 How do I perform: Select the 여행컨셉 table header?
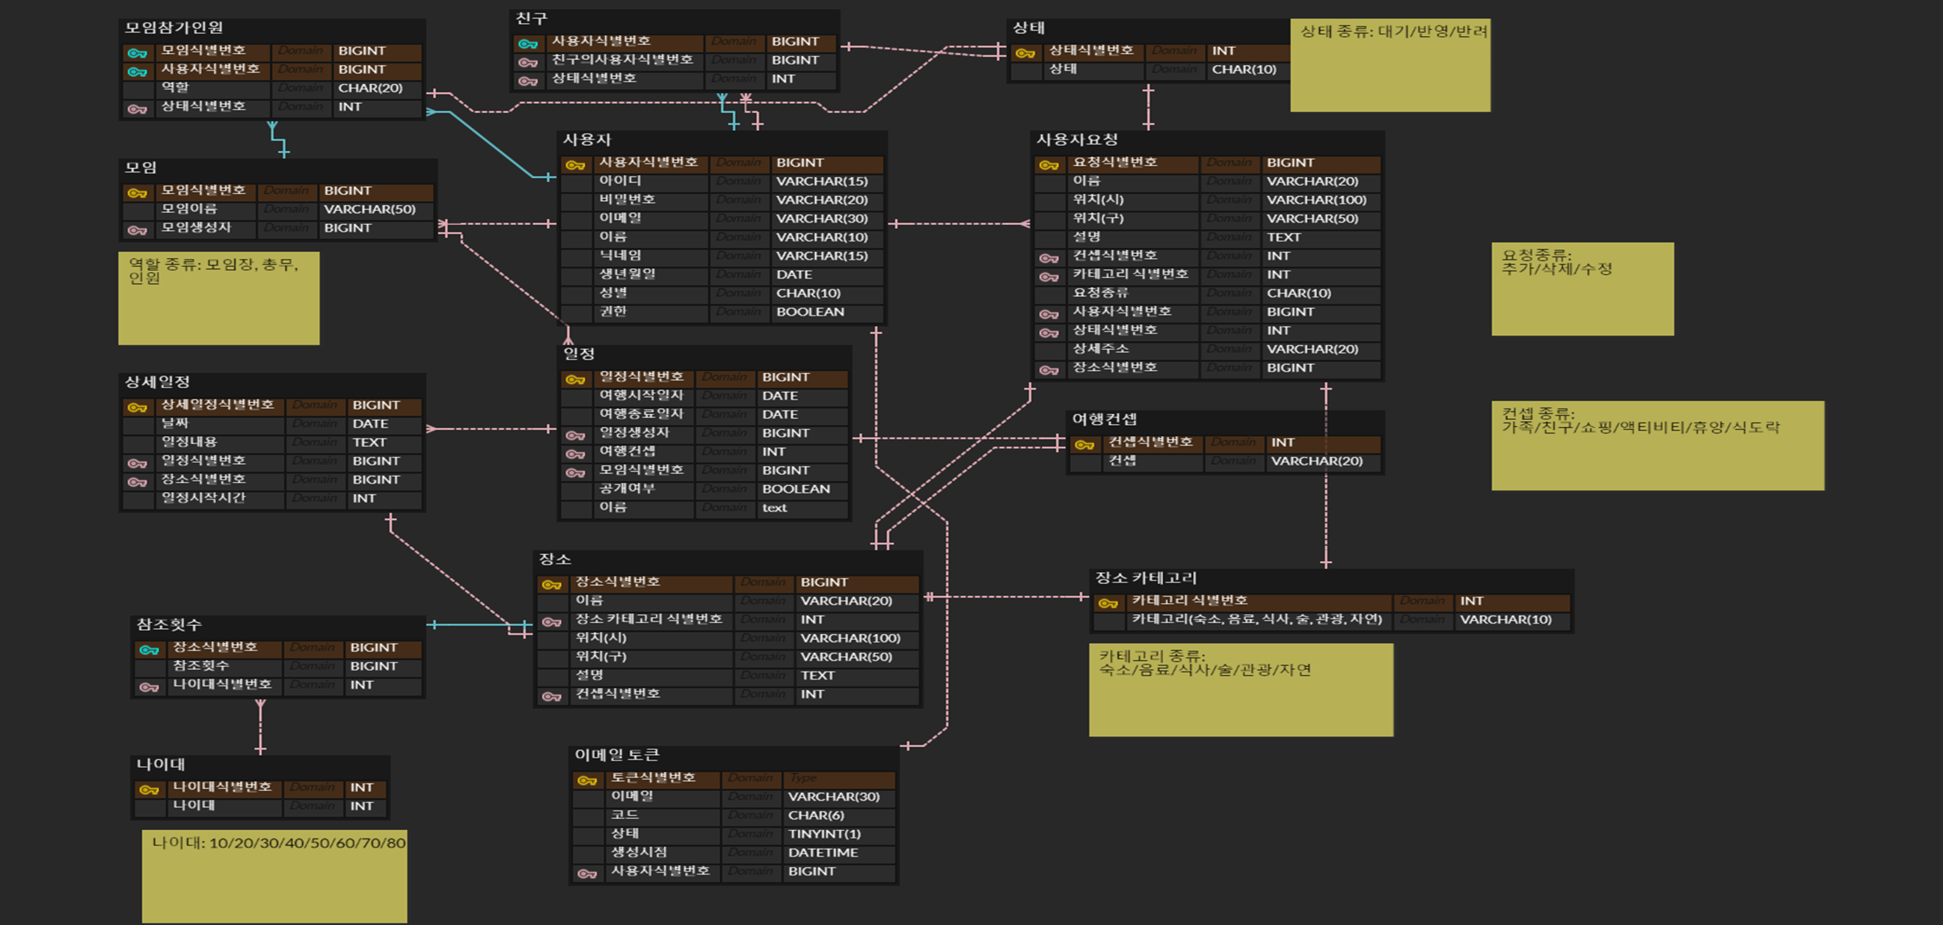pyautogui.click(x=1103, y=420)
